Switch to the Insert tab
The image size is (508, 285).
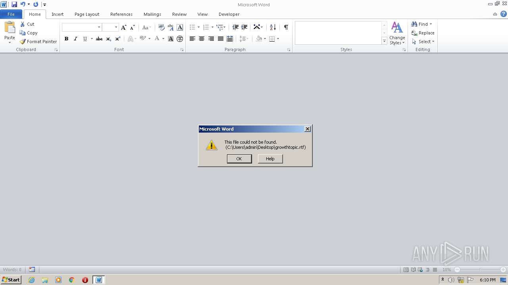(58, 14)
